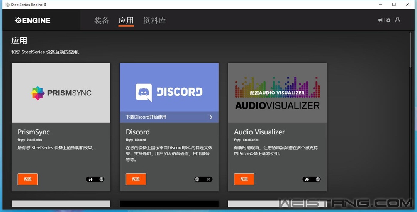Click the chevron arrow on Discord download bar
Viewport: 417px width, 212px height.
pyautogui.click(x=211, y=117)
